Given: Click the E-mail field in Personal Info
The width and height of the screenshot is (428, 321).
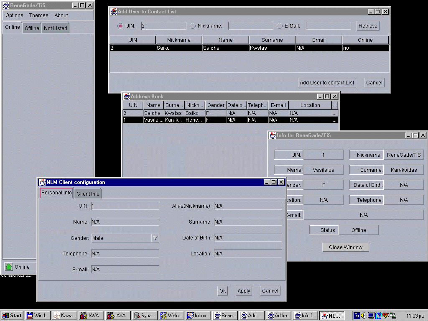Looking at the screenshot, I should tap(125, 270).
